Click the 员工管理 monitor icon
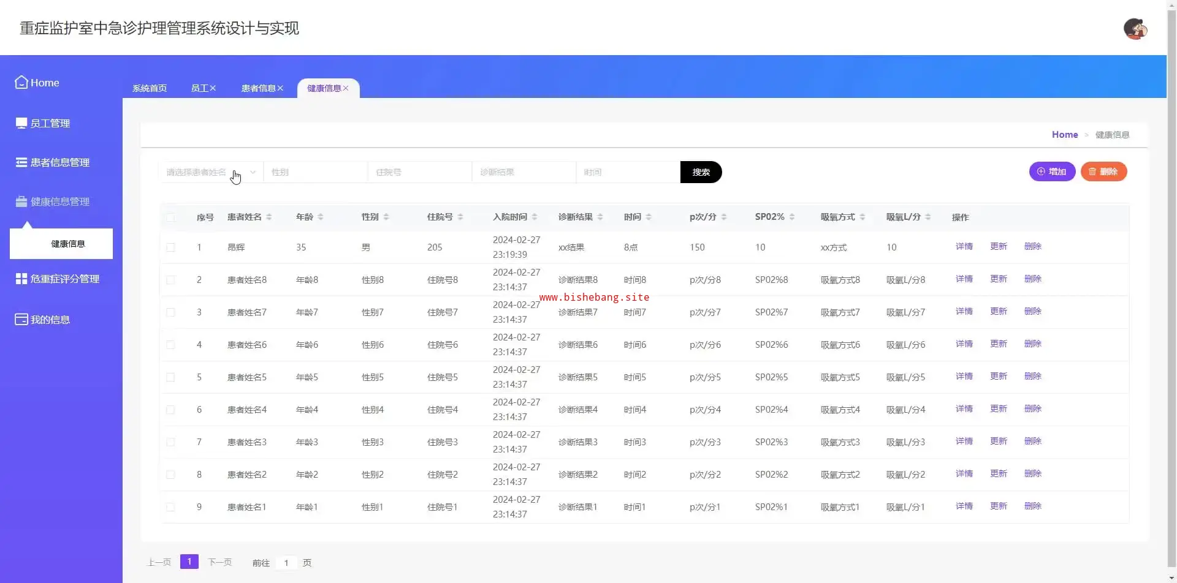Image resolution: width=1177 pixels, height=583 pixels. [21, 123]
